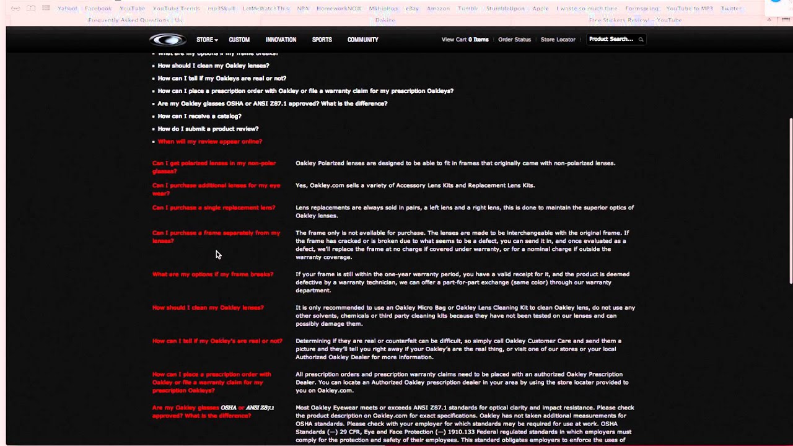Expand the STORE dropdown menu
Viewport: 793px width, 446px height.
click(207, 40)
